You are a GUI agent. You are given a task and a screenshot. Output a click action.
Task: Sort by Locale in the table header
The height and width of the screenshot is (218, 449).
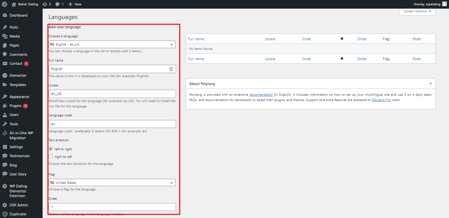(x=270, y=39)
